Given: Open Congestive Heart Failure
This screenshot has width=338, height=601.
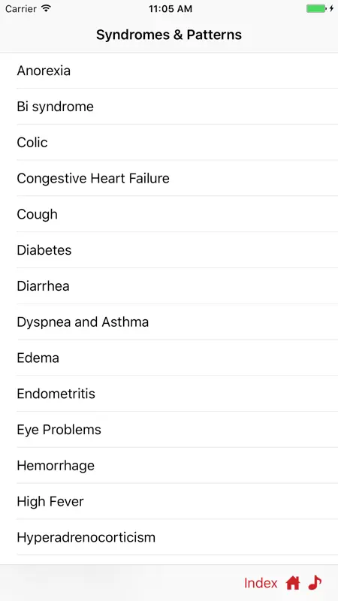Looking at the screenshot, I should click(x=169, y=178).
